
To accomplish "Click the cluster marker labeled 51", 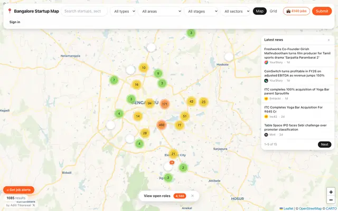I will (184, 116).
